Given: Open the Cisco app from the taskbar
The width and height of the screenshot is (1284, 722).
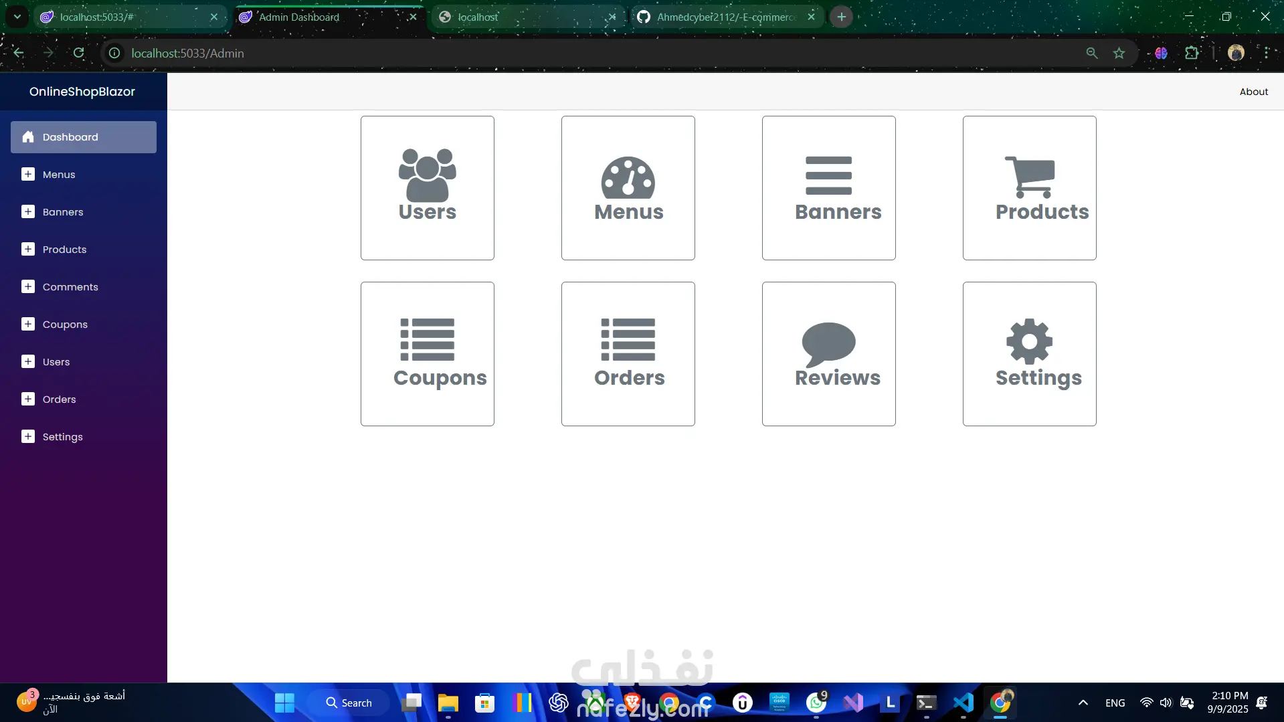Looking at the screenshot, I should click(x=779, y=703).
